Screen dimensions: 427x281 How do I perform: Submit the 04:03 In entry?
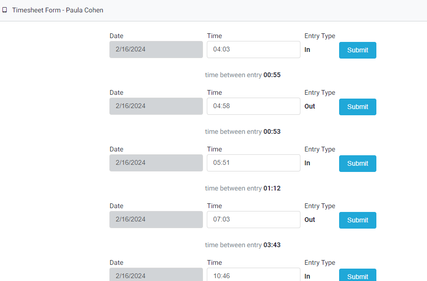pos(357,50)
